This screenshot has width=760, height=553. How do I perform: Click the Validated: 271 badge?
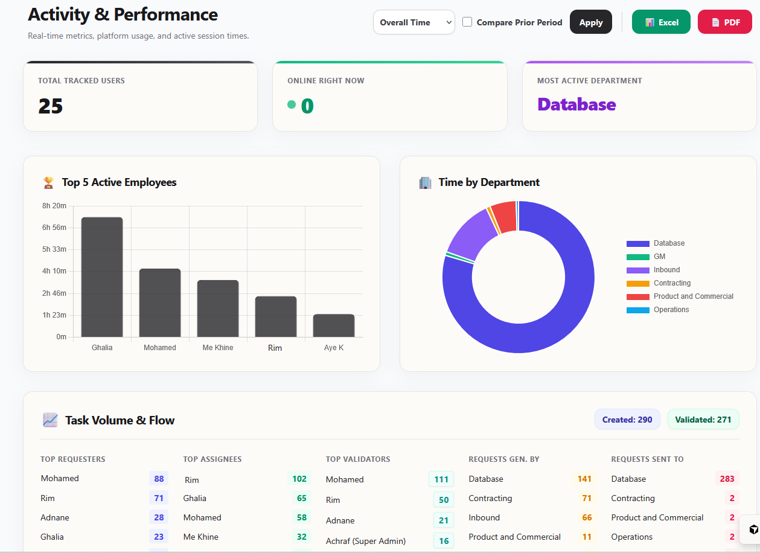pyautogui.click(x=703, y=420)
